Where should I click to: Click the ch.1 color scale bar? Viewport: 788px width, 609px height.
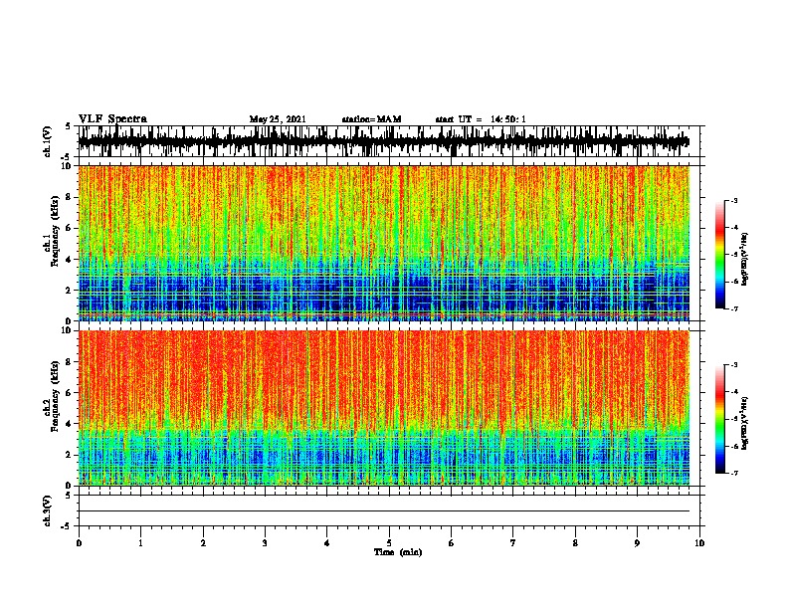(x=719, y=255)
